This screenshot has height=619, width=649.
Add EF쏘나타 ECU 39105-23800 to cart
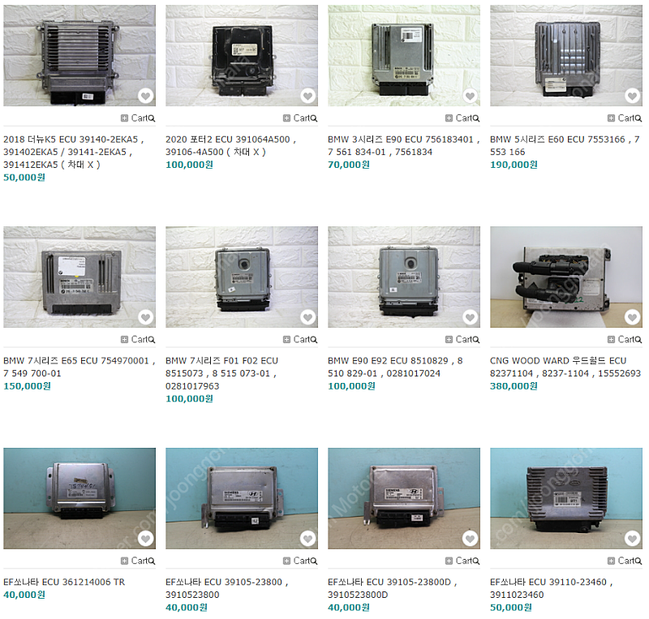(297, 561)
